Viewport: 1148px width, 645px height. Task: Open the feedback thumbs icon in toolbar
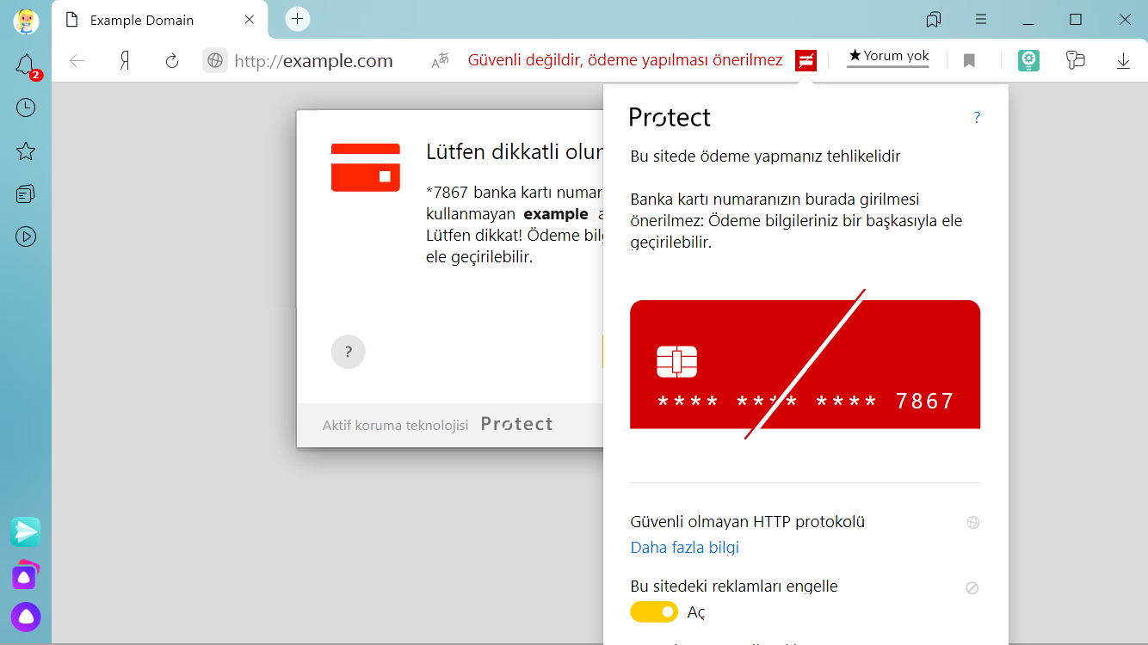point(1076,60)
